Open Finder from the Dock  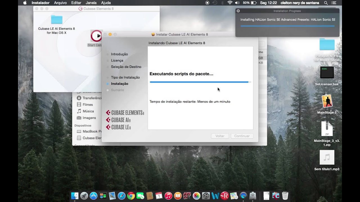tap(75, 196)
